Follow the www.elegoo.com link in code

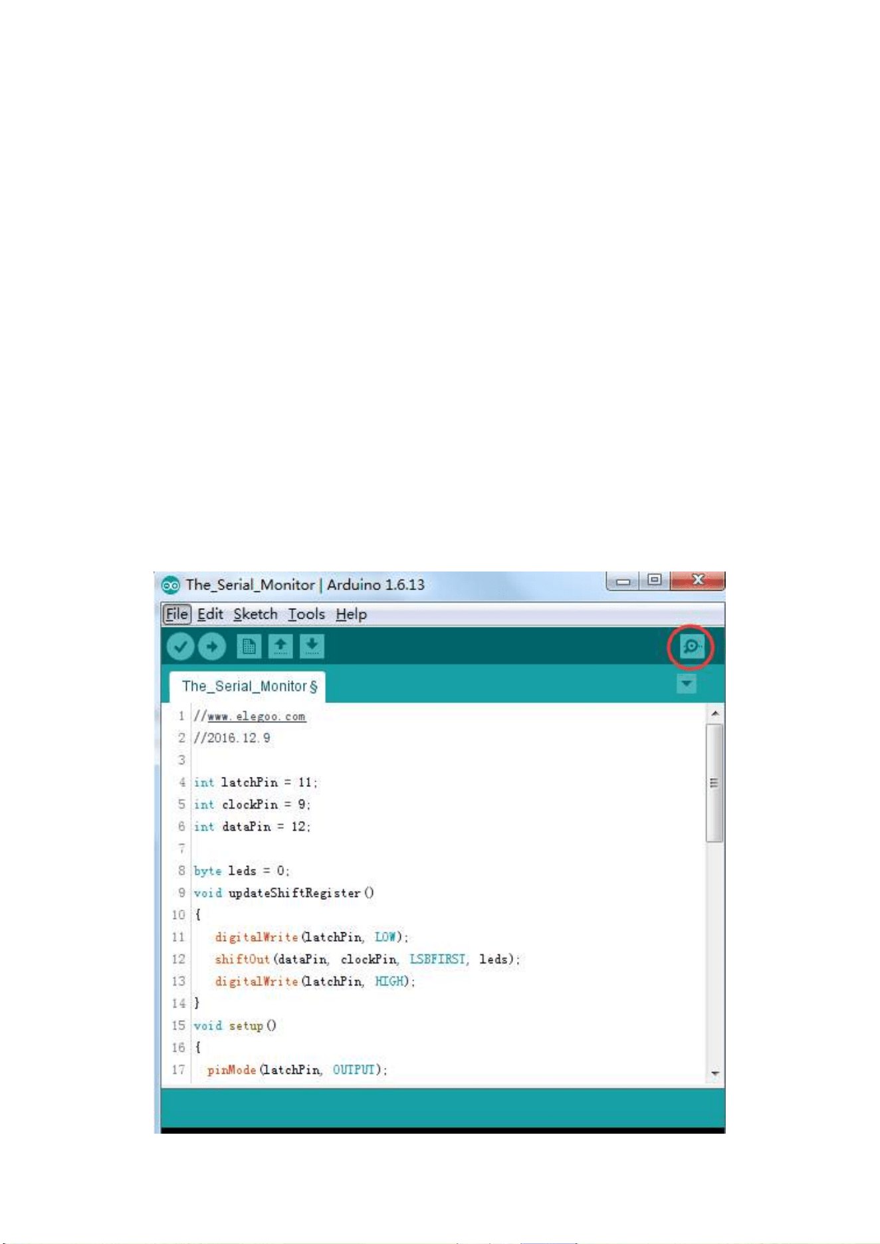click(257, 716)
